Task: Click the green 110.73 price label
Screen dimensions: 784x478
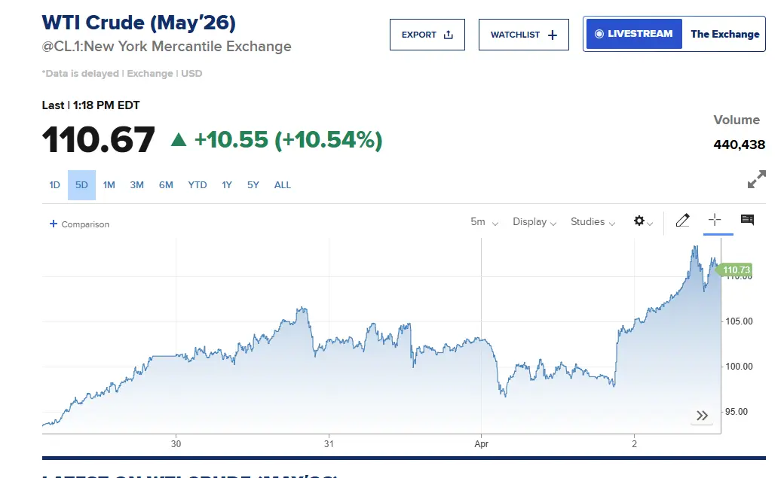Action: click(x=736, y=270)
